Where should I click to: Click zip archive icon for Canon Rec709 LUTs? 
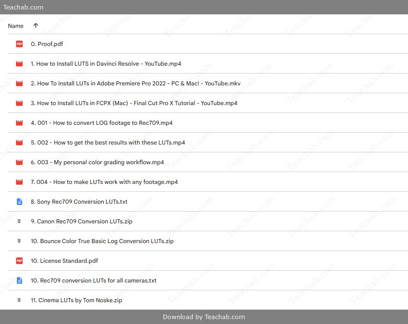19,221
